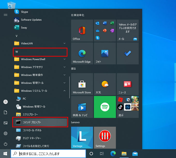Open ファイル名を指定して実行 (Run)
This screenshot has width=176, height=158.
[x=40, y=146]
